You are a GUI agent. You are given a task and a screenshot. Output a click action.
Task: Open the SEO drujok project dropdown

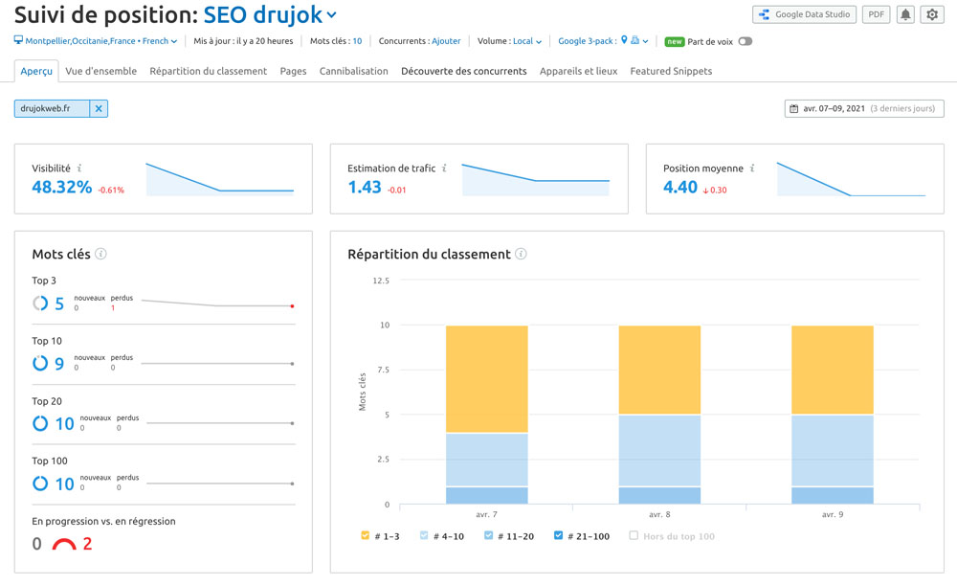(x=269, y=14)
